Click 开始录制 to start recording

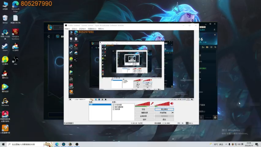(163, 113)
